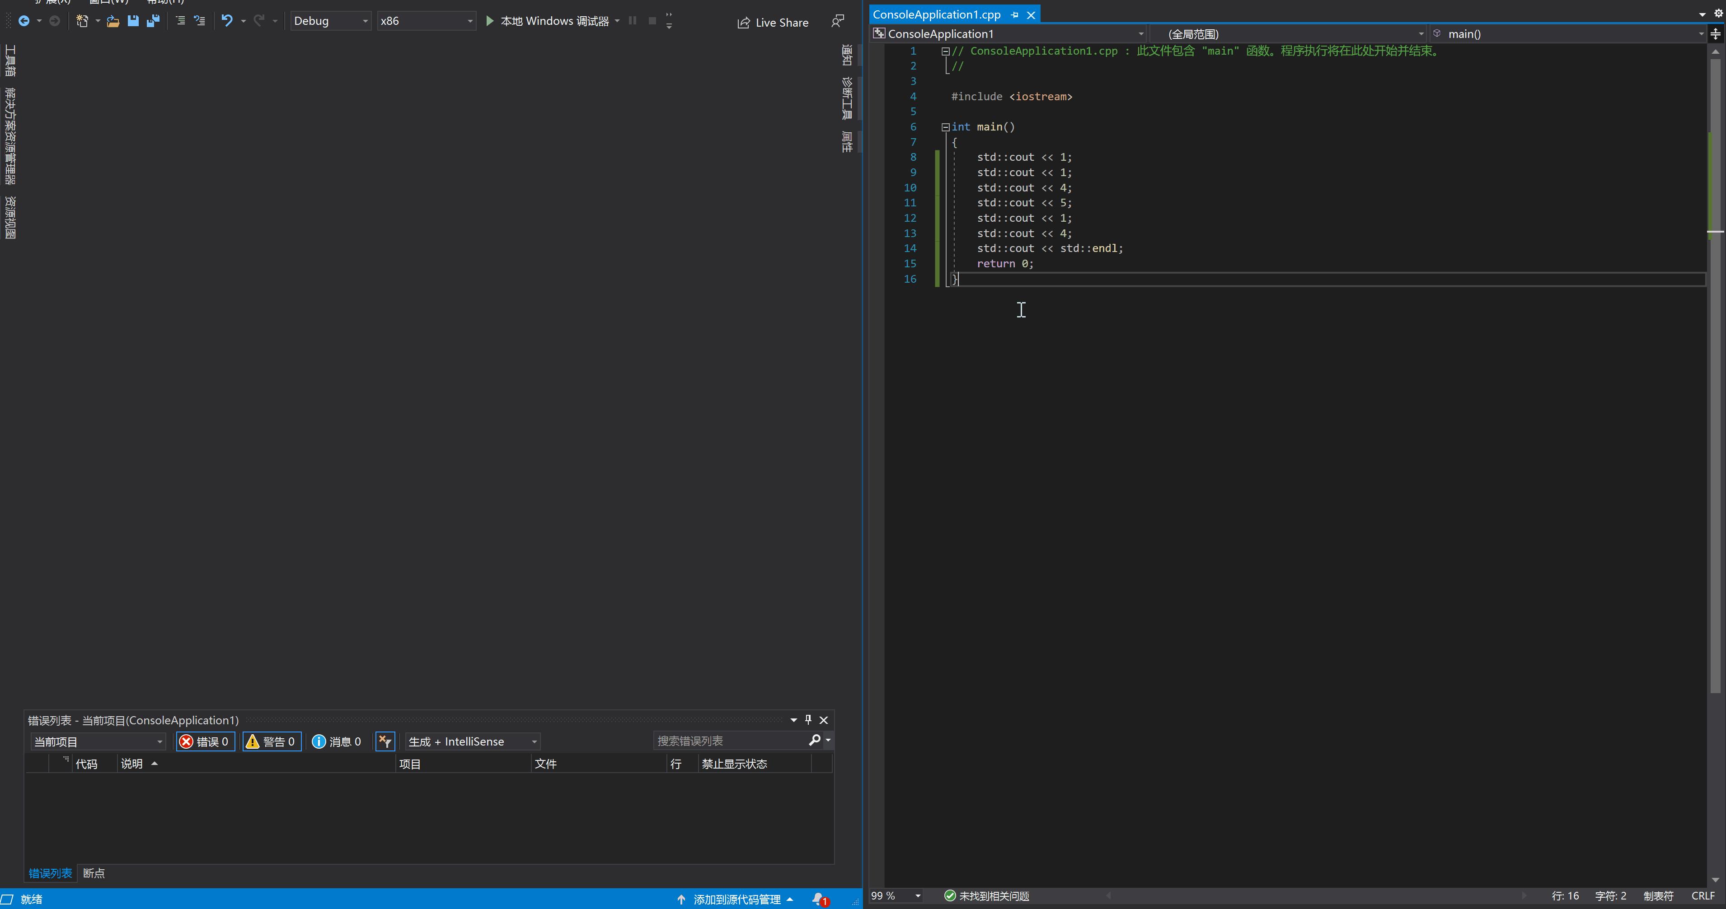This screenshot has width=1726, height=909.
Task: Click the Navigate Backward arrow icon
Action: (x=23, y=21)
